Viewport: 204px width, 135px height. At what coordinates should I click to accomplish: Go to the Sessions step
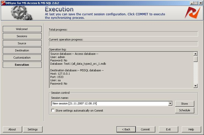click(x=22, y=36)
